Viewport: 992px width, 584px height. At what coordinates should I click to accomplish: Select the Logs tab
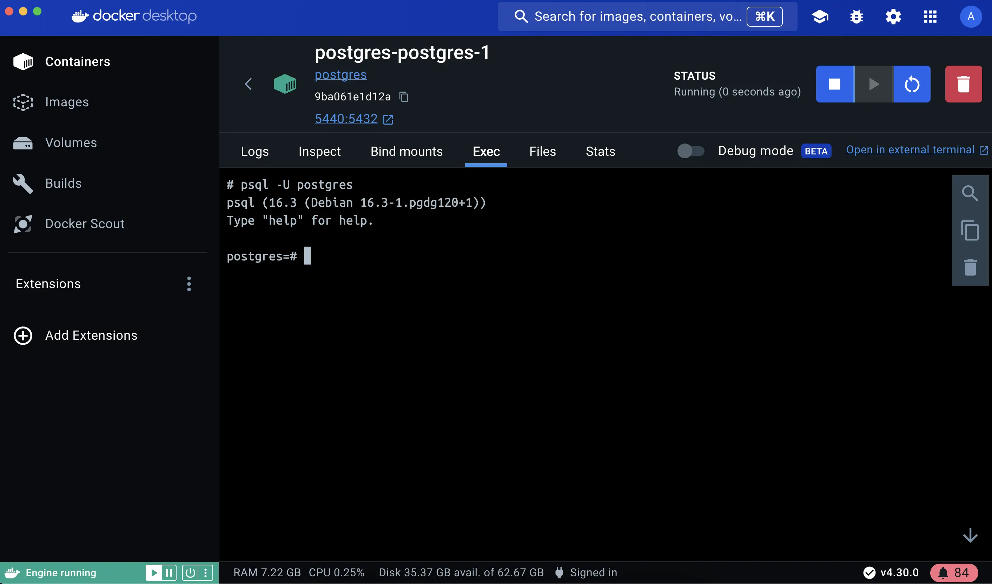[255, 151]
